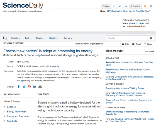
Task: Click the SD logo in navigation bar
Action: [5, 38]
